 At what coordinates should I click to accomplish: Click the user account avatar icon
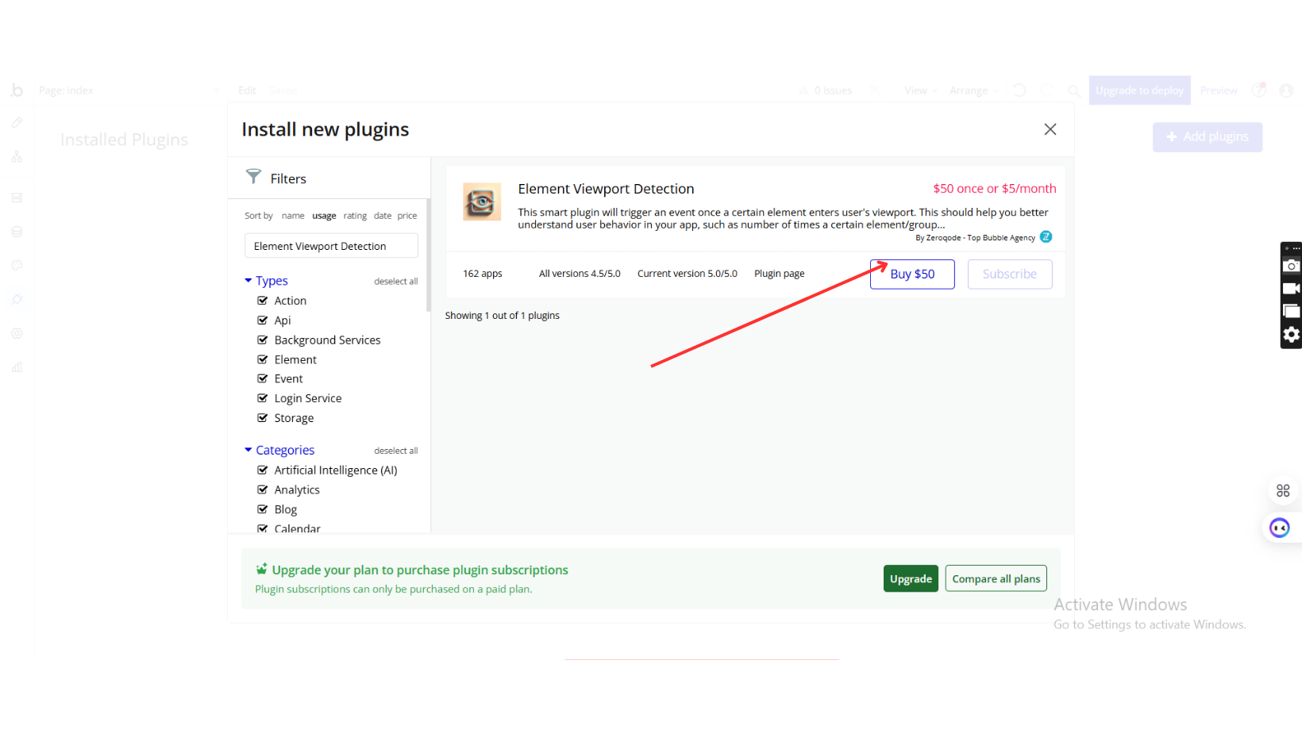click(x=1286, y=90)
